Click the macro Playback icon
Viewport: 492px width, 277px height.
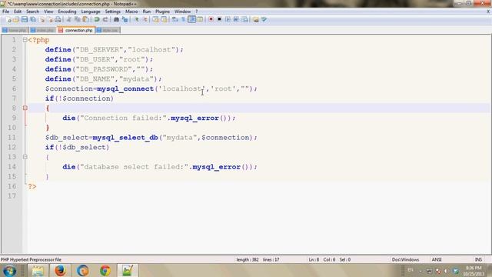228,19
